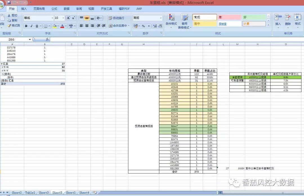Switch to the 公式 ribbon tab
Viewport: 304px width, 196px height.
(54, 9)
